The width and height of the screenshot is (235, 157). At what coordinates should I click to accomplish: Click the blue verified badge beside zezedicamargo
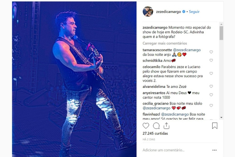(x=184, y=12)
